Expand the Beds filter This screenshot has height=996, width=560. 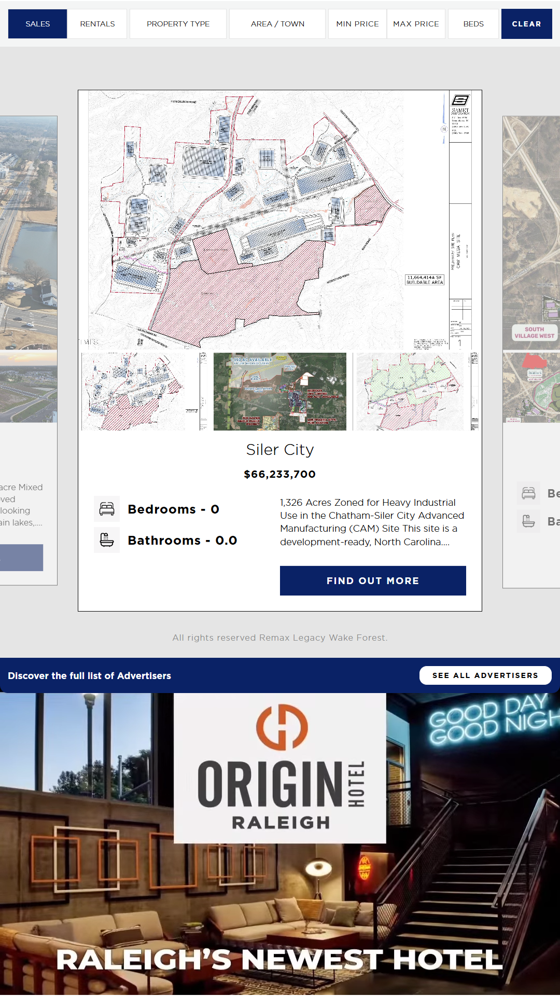(x=473, y=24)
